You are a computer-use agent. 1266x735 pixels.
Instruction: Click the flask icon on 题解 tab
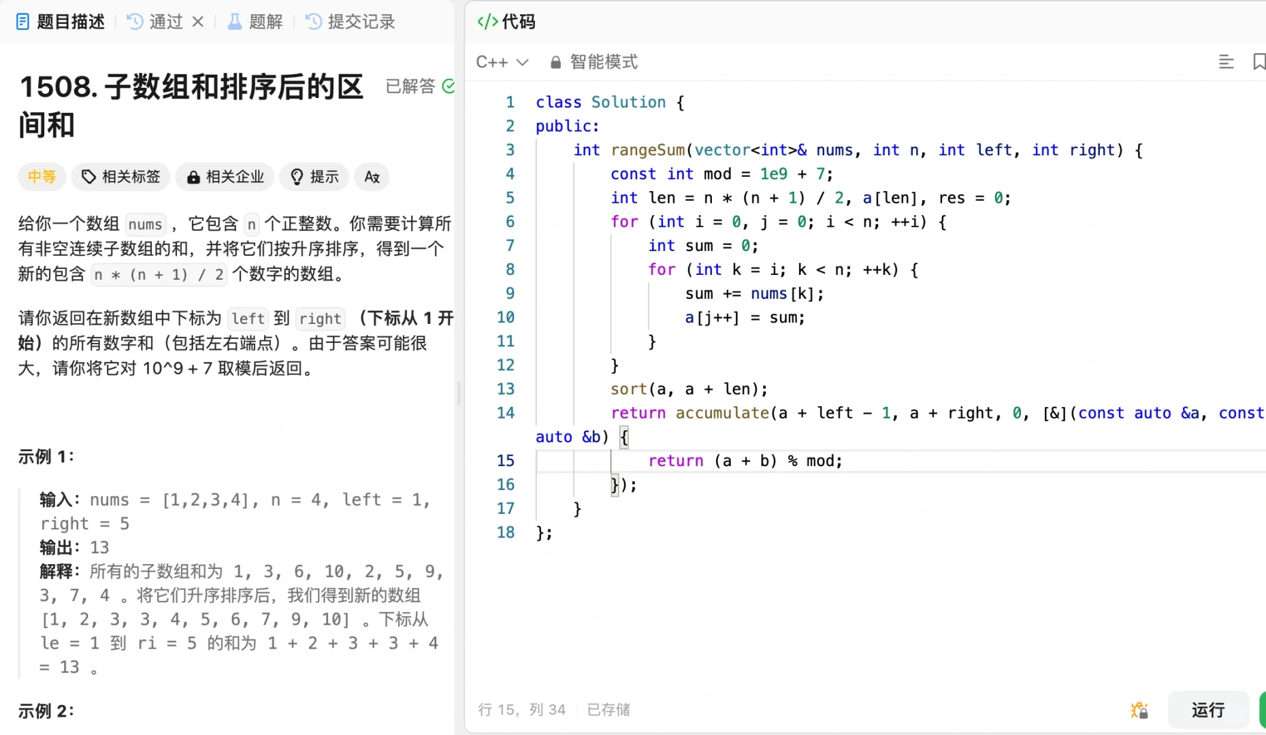[235, 22]
